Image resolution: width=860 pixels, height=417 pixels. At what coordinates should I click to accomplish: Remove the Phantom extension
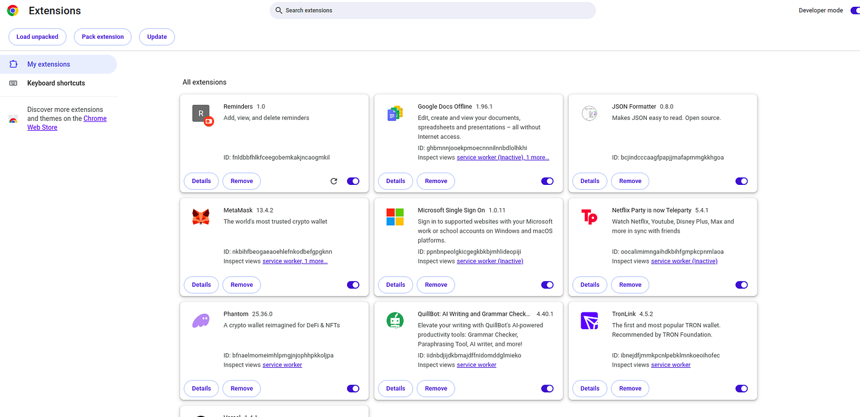pos(241,389)
